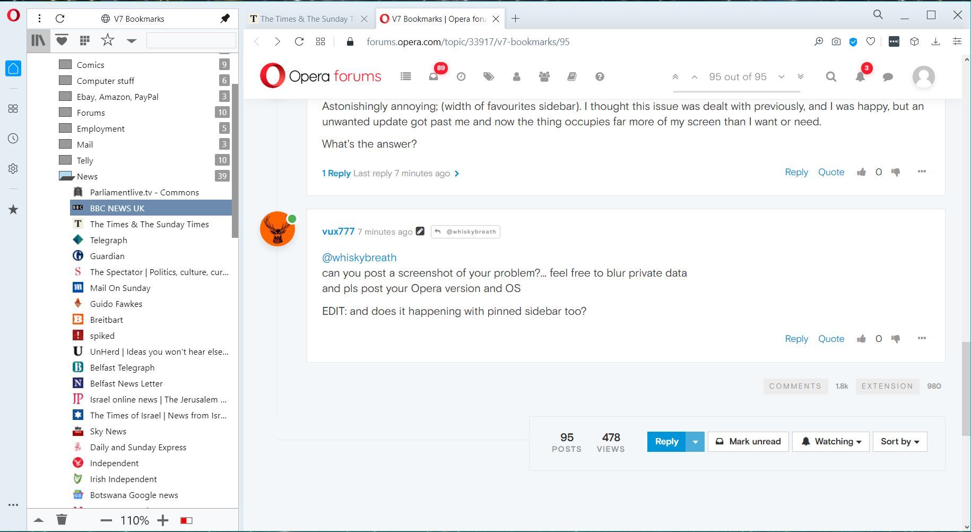Click the address bar URL
The image size is (971, 532).
pos(468,41)
